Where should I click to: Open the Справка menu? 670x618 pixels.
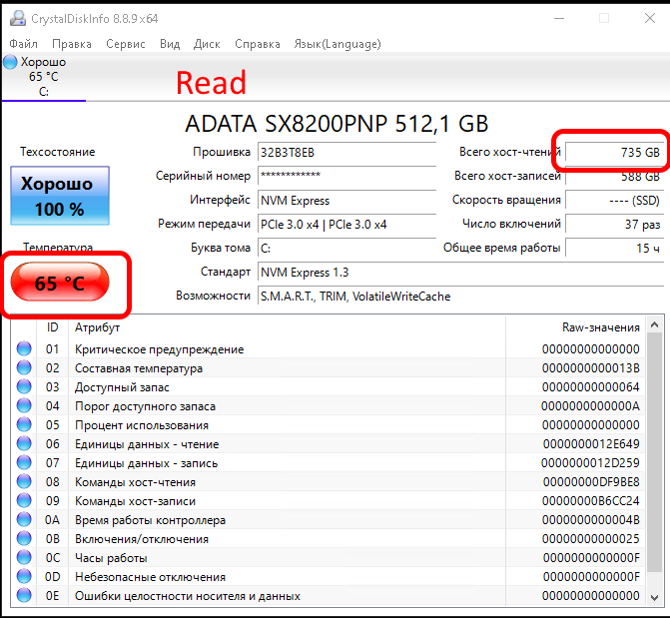(258, 44)
